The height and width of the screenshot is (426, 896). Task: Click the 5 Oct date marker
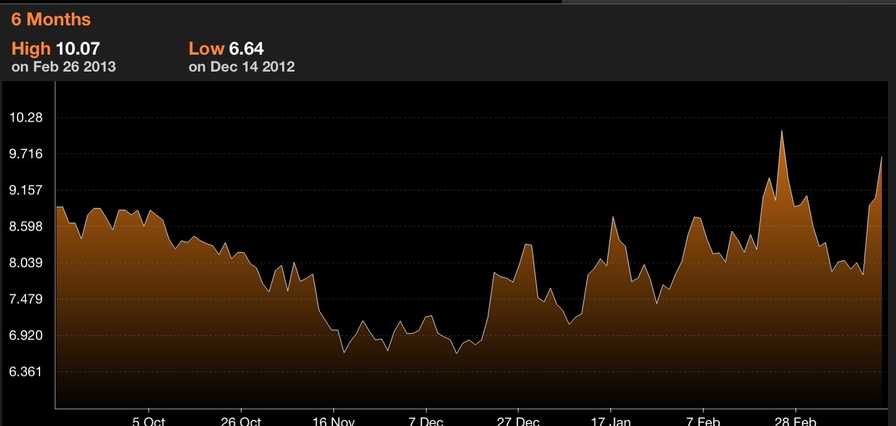(149, 420)
